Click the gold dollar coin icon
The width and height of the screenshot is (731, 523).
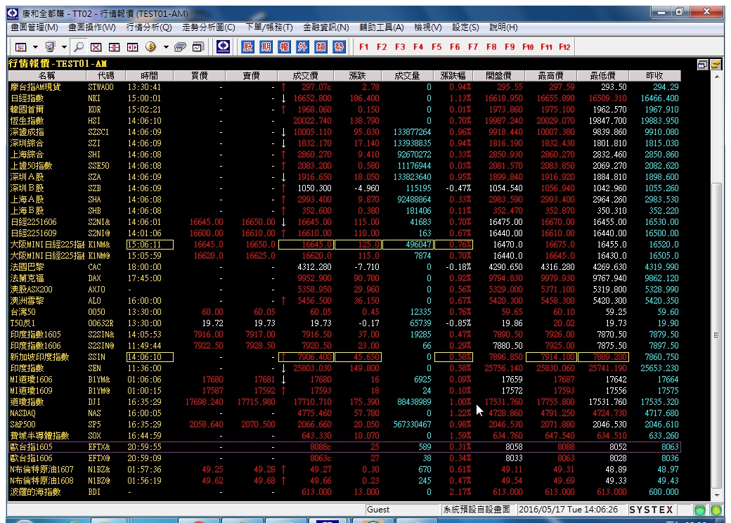point(150,46)
